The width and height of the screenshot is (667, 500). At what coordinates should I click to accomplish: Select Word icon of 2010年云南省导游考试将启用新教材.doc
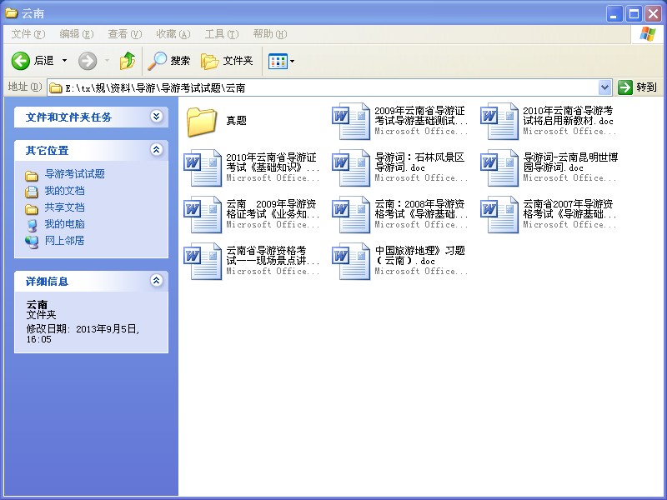499,121
